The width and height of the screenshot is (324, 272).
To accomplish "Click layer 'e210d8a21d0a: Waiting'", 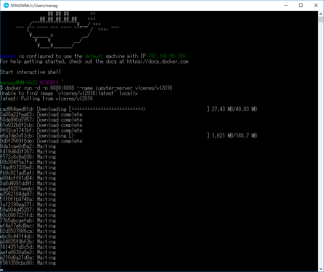I will (x=28, y=257).
